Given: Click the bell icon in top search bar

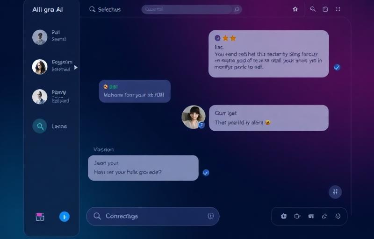Looking at the screenshot, I should 237,9.
